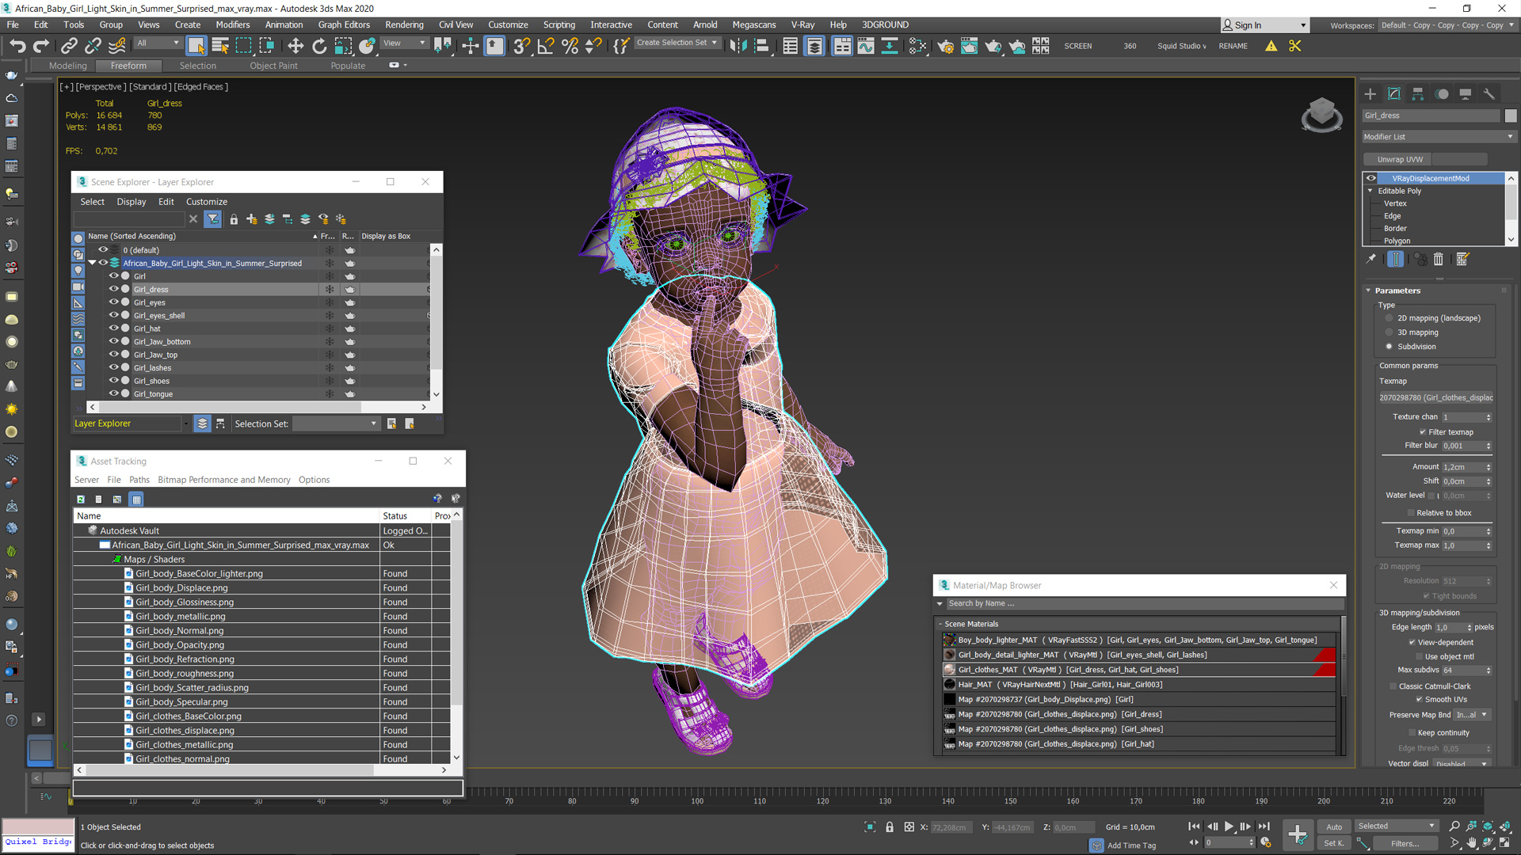Click the ViewCube in the viewport
This screenshot has width=1521, height=855.
pos(1321,114)
